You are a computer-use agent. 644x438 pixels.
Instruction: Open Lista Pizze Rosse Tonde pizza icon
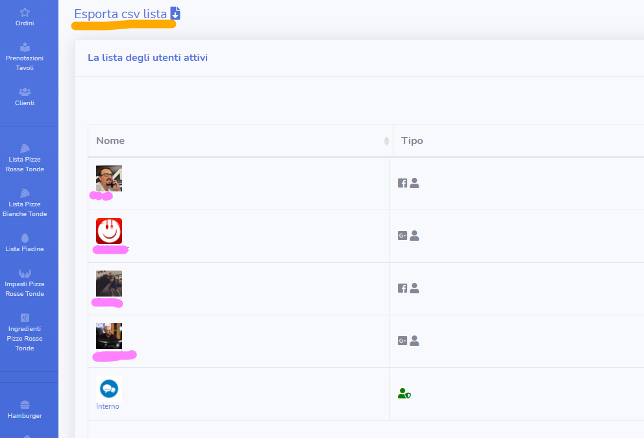click(25, 149)
